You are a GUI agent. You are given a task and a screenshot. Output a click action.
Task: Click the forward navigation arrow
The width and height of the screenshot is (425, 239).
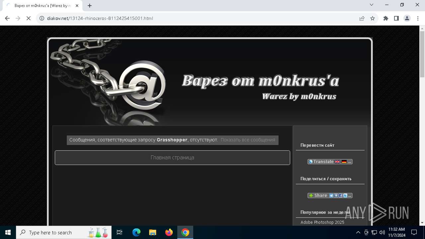(18, 18)
